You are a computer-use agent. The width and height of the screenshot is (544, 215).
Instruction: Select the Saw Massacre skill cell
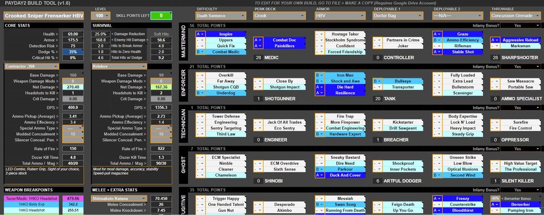point(521,81)
